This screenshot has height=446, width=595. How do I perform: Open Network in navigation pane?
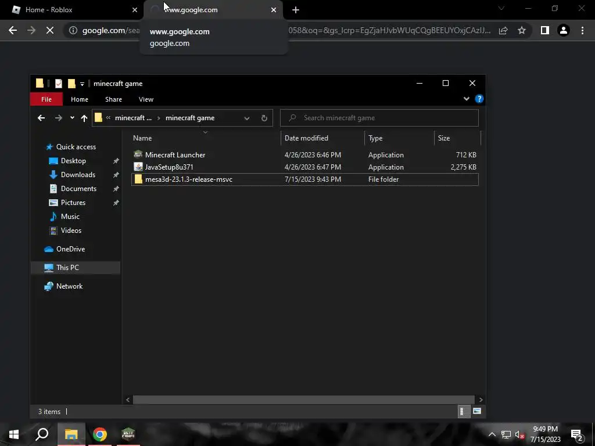point(69,286)
